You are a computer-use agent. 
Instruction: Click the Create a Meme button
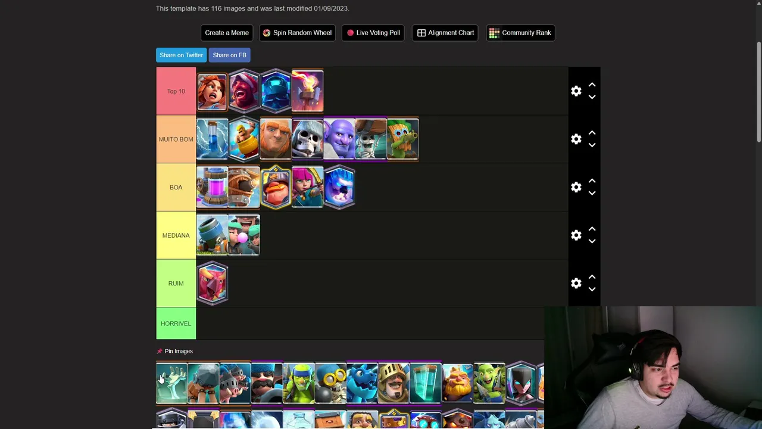click(227, 33)
